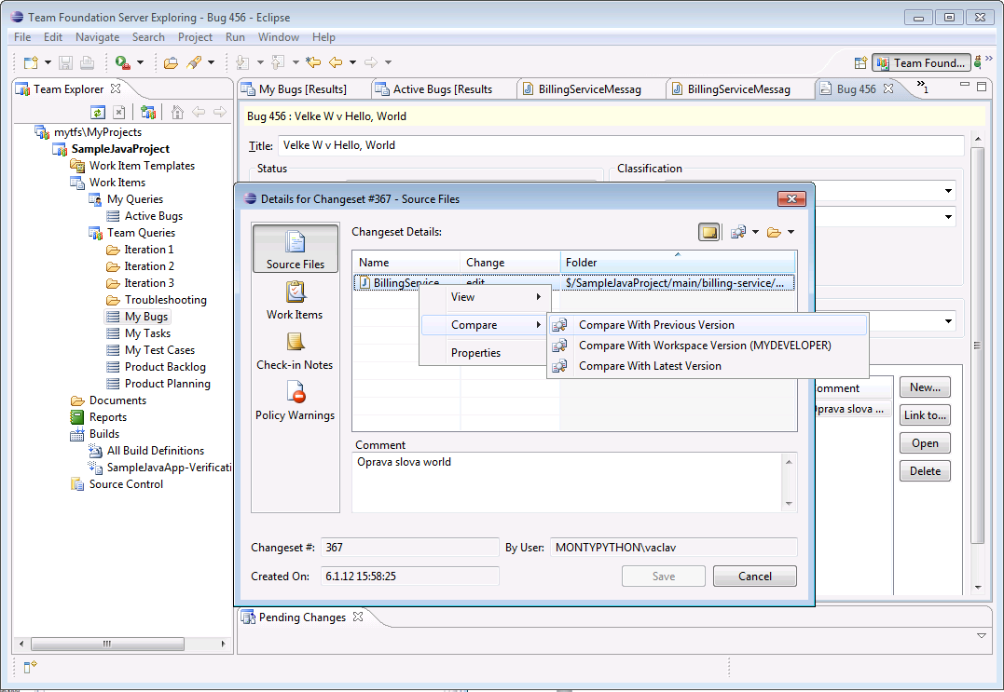Click into the Title field of Bug 456
The height and width of the screenshot is (692, 1004).
pos(620,145)
